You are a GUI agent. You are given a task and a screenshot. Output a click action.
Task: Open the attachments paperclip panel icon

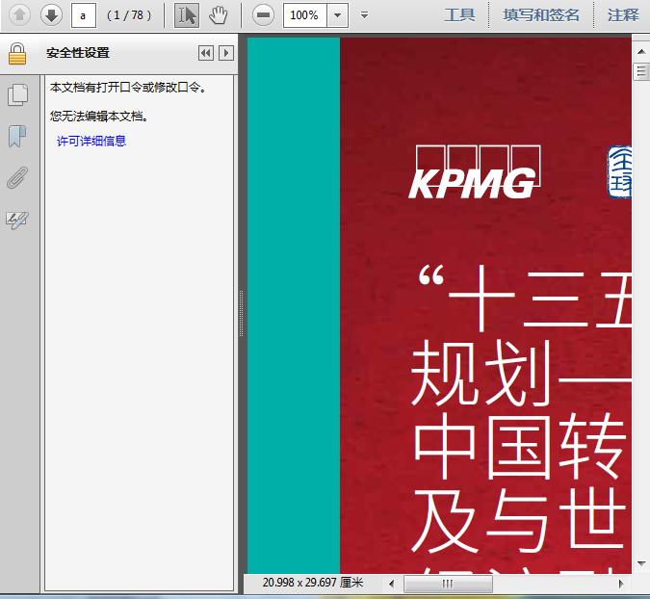click(x=17, y=178)
